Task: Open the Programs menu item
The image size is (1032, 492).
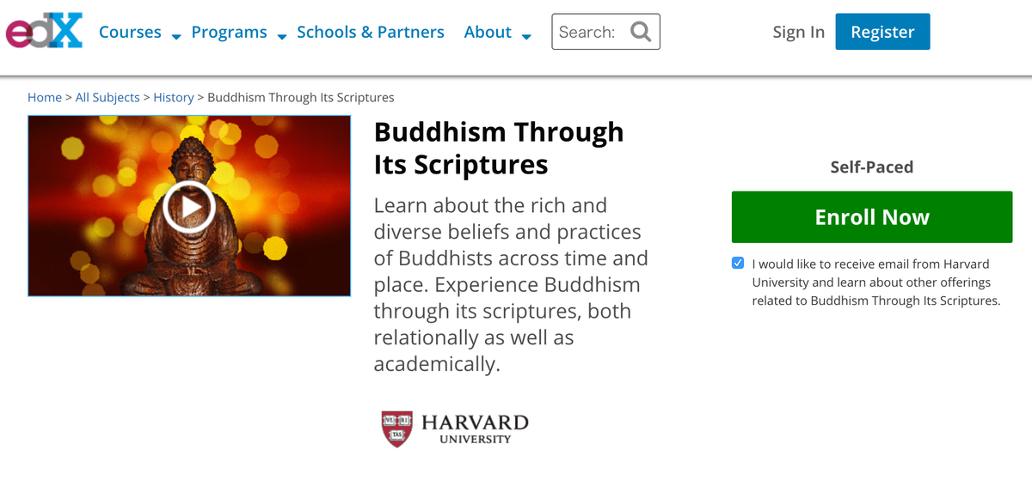Action: click(x=229, y=32)
